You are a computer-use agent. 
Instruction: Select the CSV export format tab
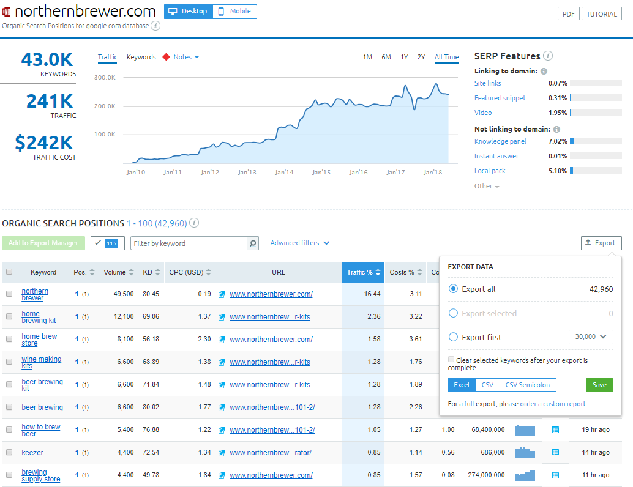pos(487,385)
